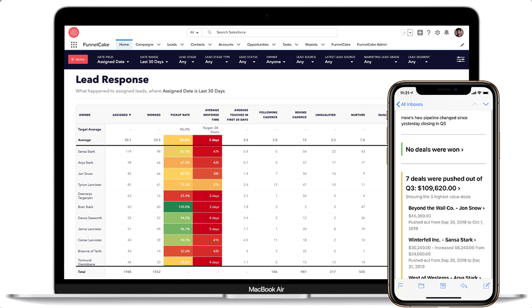Screen dimensions: 532x308
Task: Open the Leads tab
Action: point(172,44)
